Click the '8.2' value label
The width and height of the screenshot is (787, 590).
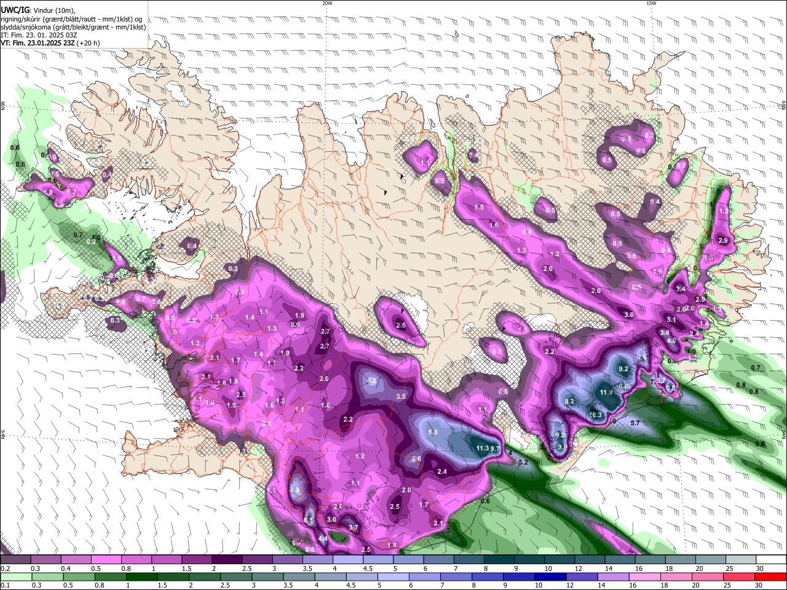click(x=569, y=401)
